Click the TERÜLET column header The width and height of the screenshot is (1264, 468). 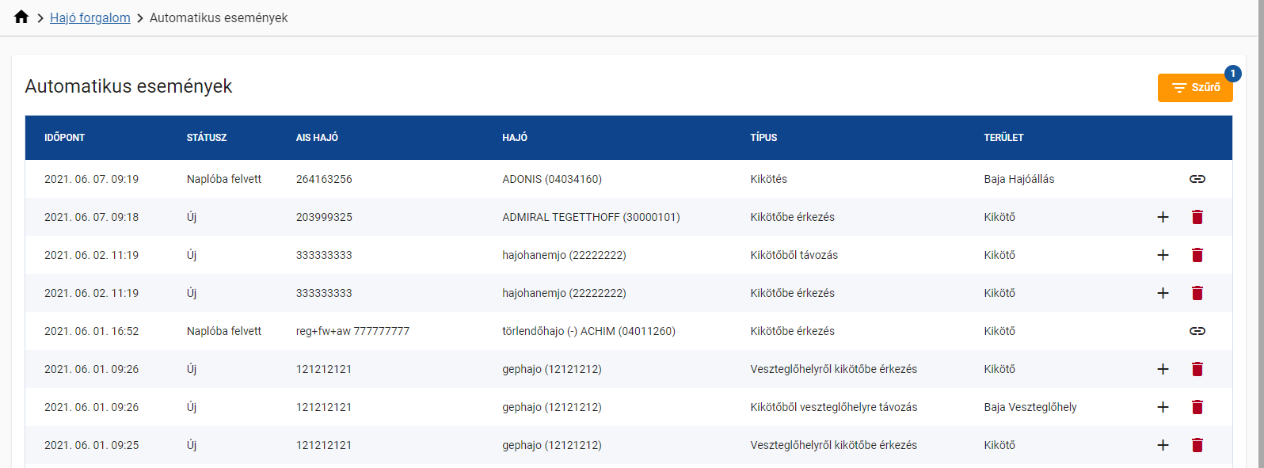(1003, 138)
